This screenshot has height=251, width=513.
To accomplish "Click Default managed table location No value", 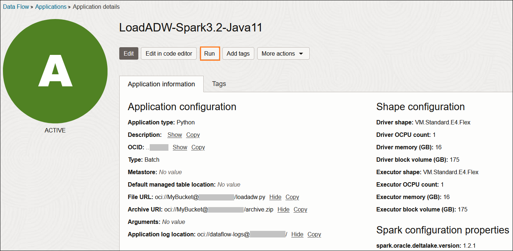I will pos(229,184).
